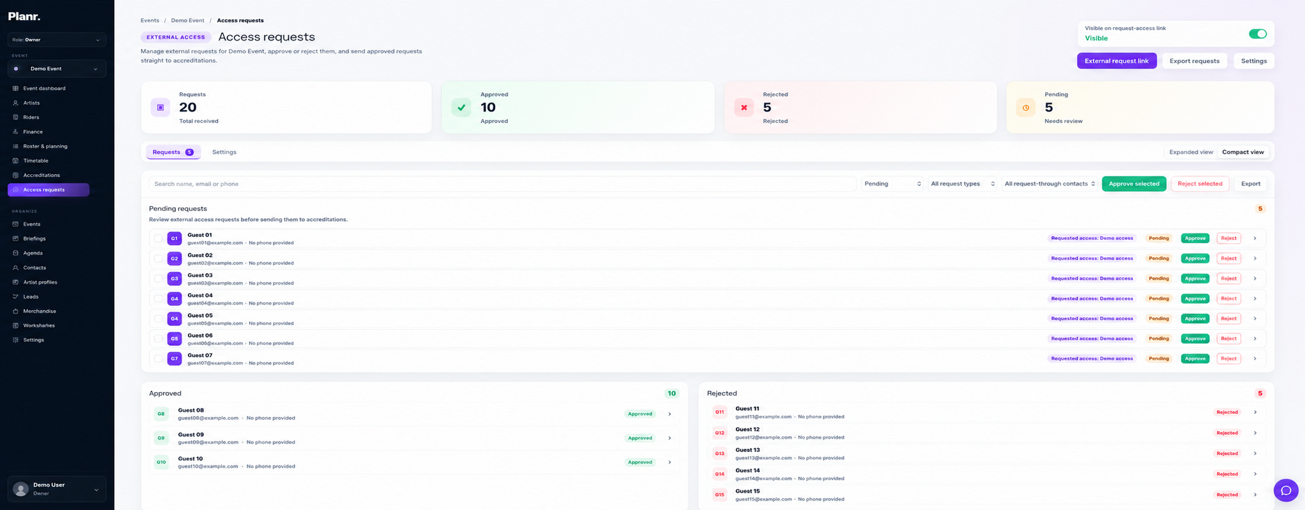The width and height of the screenshot is (1305, 510).
Task: Open Access requests in sidebar
Action: coord(48,190)
